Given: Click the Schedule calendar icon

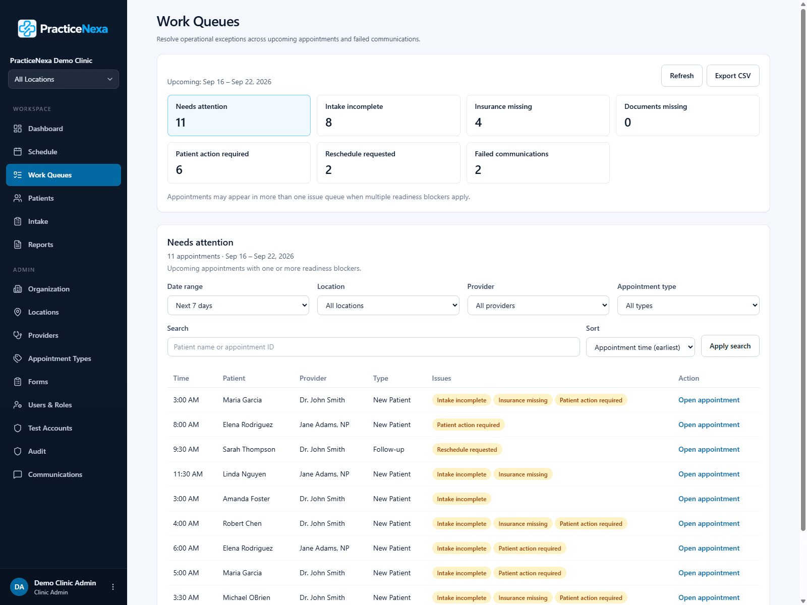Looking at the screenshot, I should (18, 152).
